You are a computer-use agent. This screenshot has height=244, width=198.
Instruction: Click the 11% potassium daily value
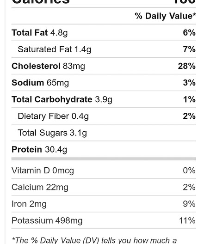(187, 220)
